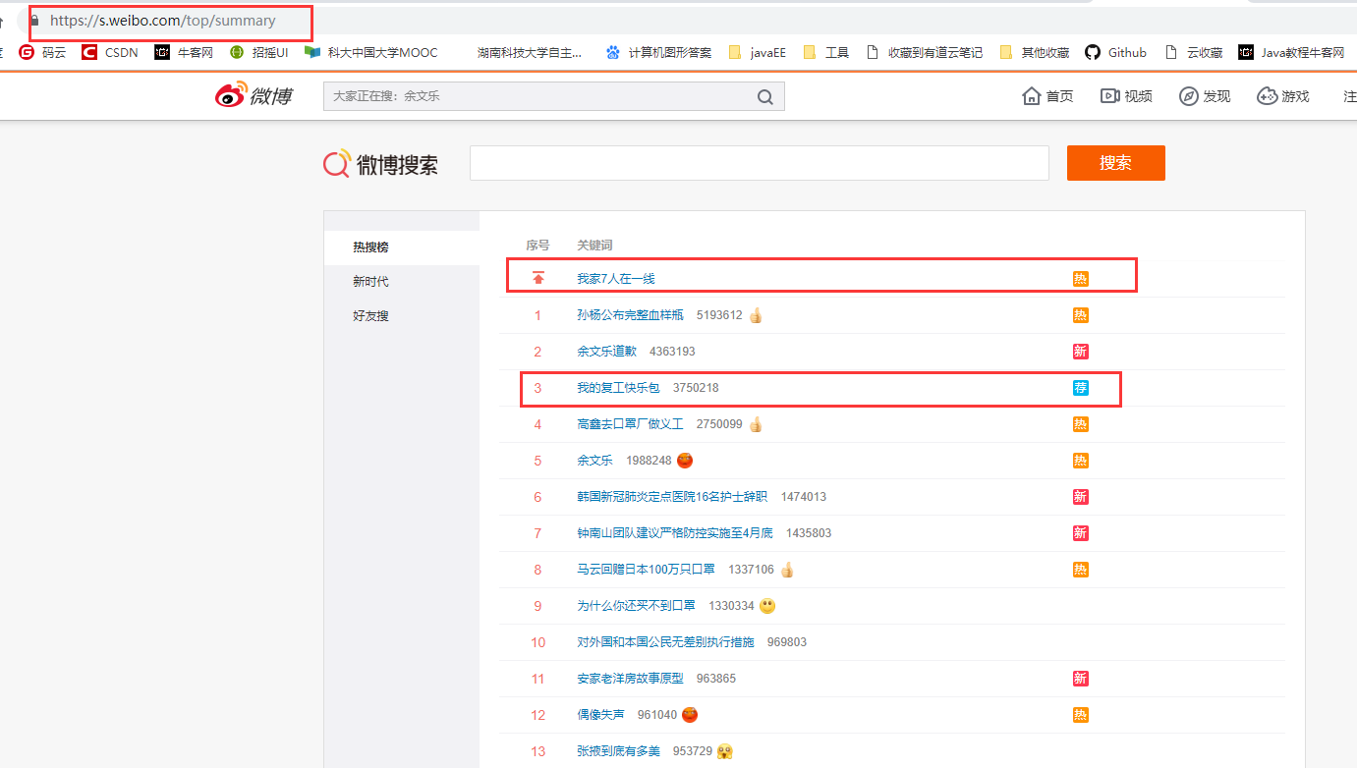Click 热 badge on 余文乐 row
1357x768 pixels.
pos(1081,461)
